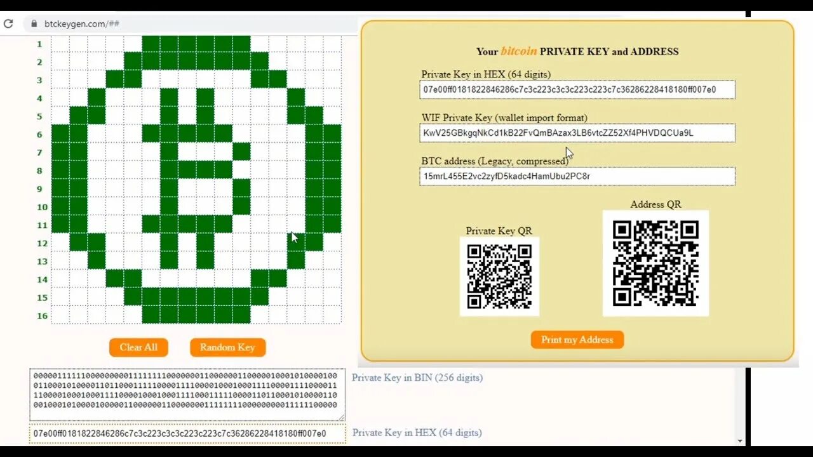The height and width of the screenshot is (457, 813).
Task: Select the WIF Private Key field
Action: (x=577, y=133)
